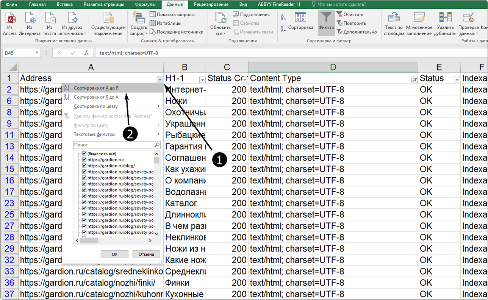Switch to the Вставка tab
This screenshot has height=300, width=488.
click(x=65, y=5)
